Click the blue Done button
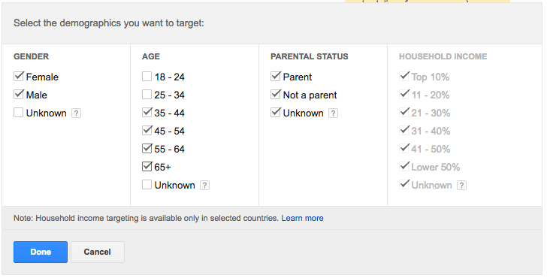 41,252
